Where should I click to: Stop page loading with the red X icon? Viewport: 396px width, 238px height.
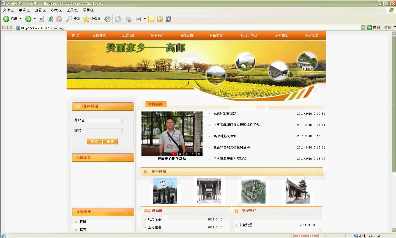(41, 19)
